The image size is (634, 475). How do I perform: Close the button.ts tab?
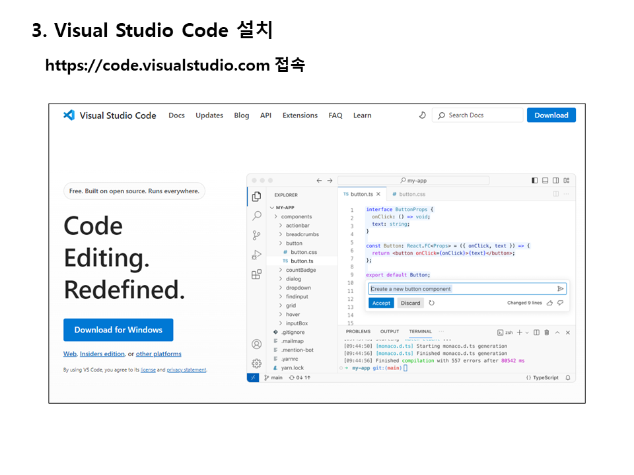(x=378, y=194)
